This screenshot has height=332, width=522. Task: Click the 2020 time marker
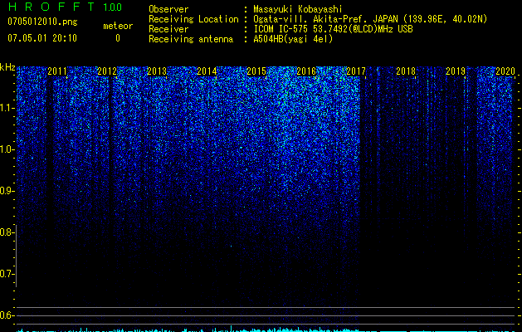(505, 71)
